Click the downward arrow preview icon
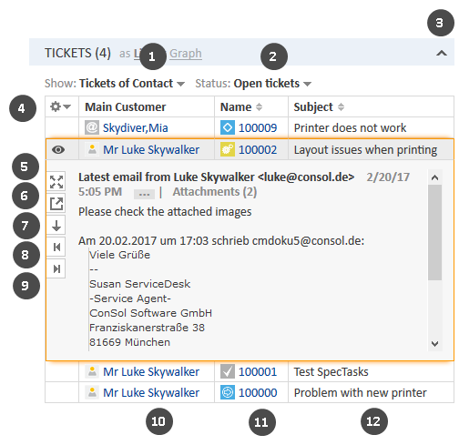Screen dimensions: 459x445 click(56, 226)
